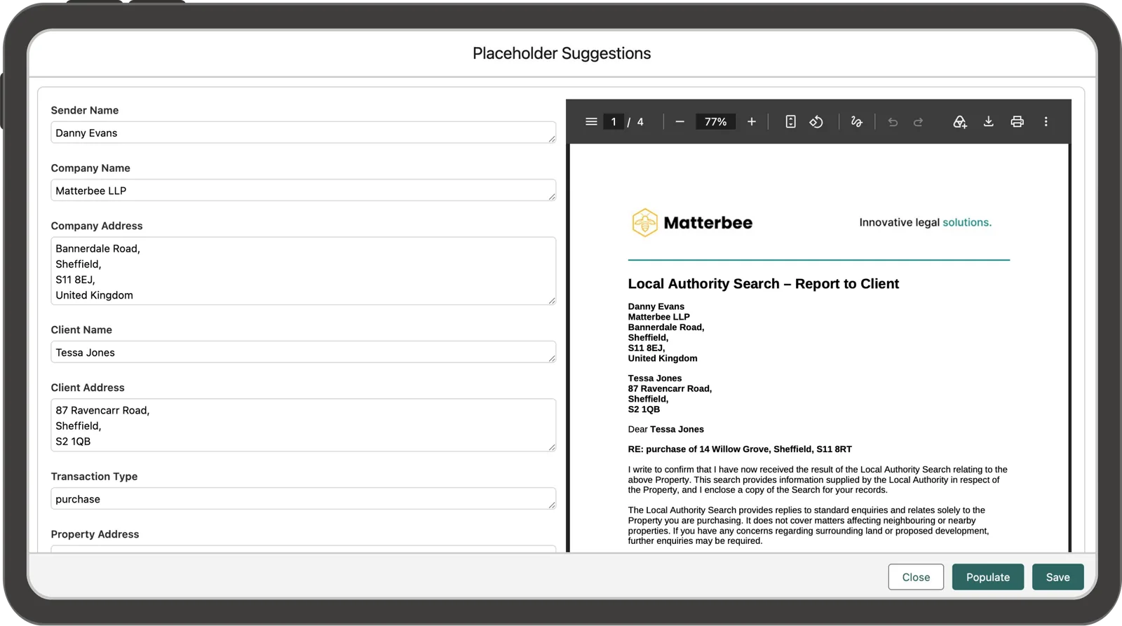Click the Populate button
The image size is (1122, 626).
pyautogui.click(x=988, y=577)
